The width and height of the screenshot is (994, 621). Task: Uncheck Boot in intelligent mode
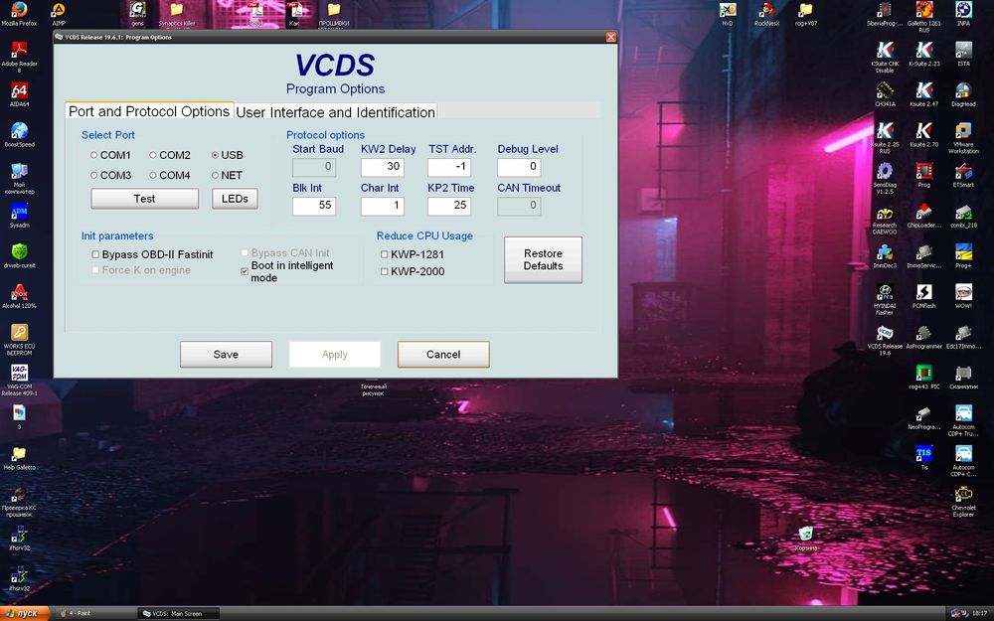click(245, 271)
